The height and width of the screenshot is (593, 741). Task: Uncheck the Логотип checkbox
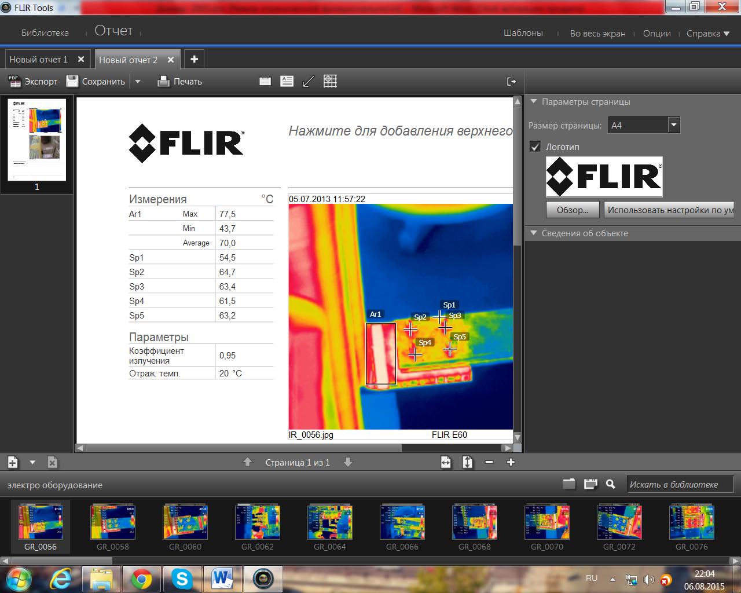point(535,147)
